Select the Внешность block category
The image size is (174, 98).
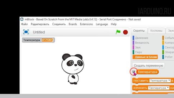(141, 43)
